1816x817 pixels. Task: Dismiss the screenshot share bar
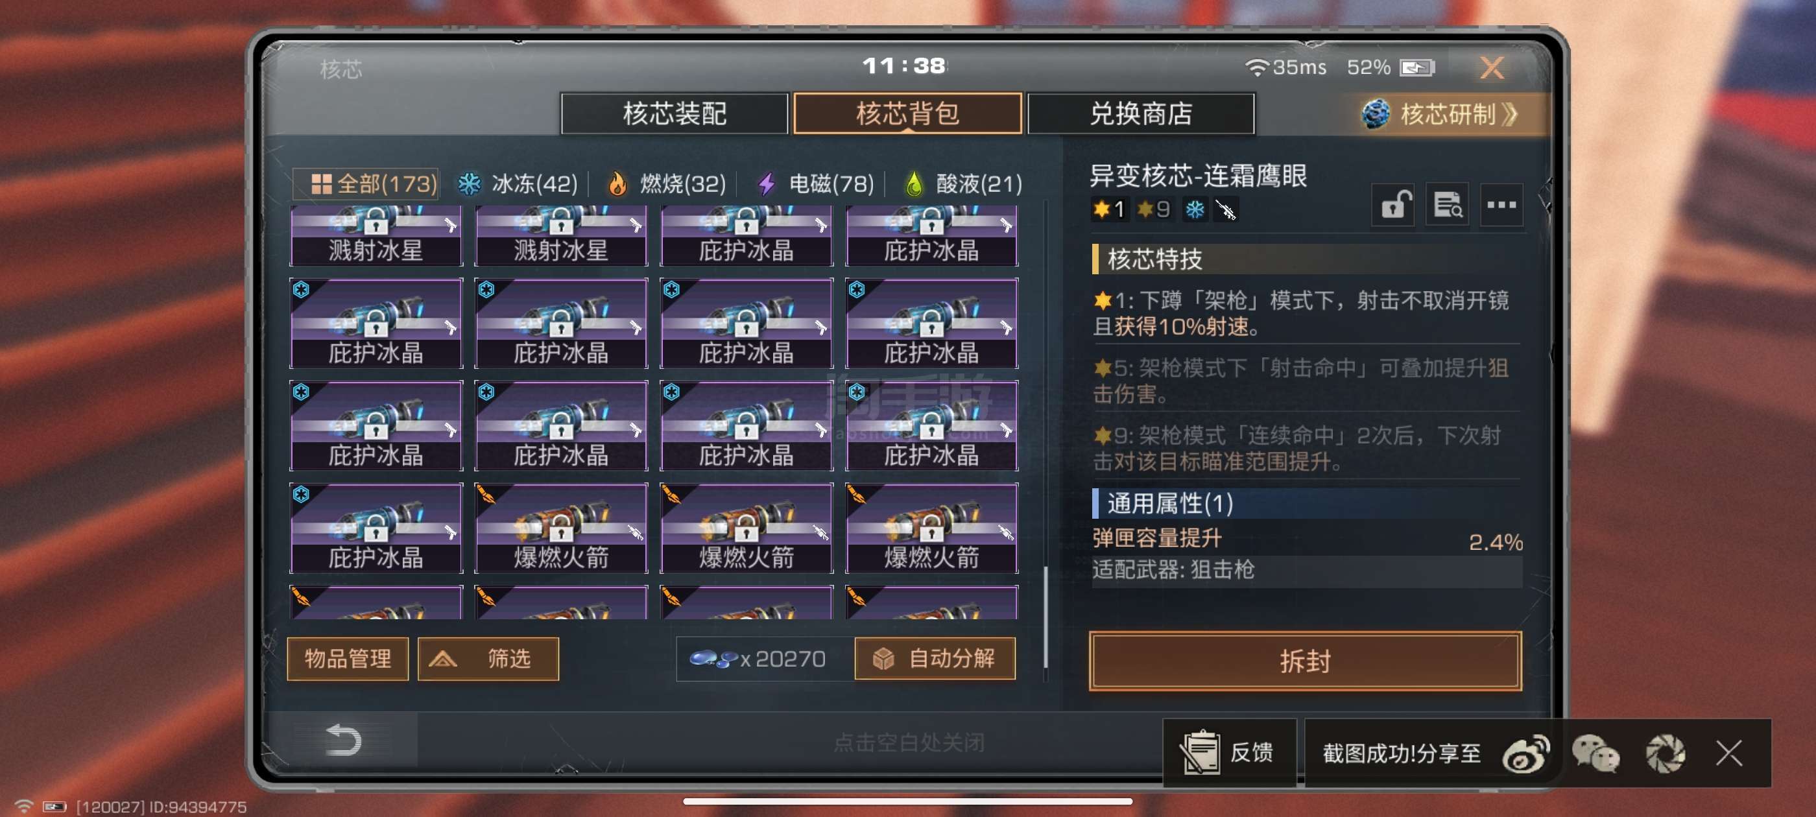click(x=1729, y=753)
